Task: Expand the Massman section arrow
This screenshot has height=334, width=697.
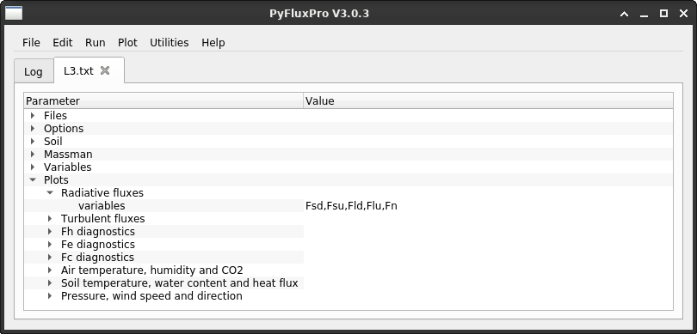Action: point(33,155)
